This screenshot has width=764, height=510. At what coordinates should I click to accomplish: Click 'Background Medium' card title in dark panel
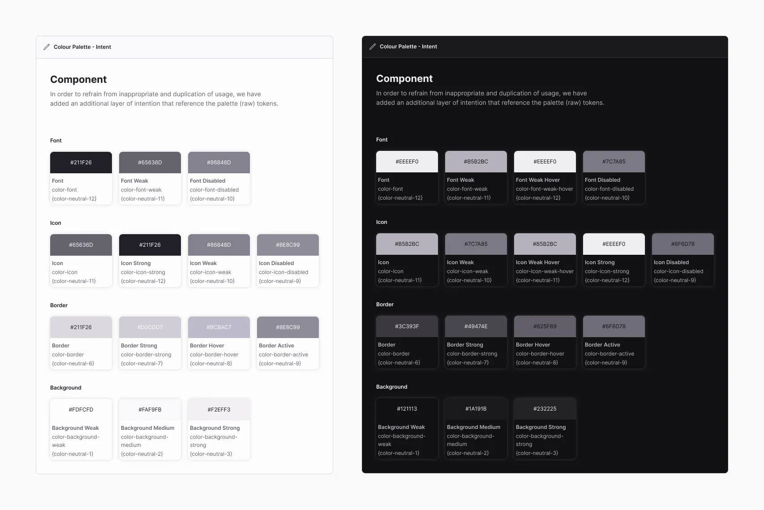click(473, 427)
